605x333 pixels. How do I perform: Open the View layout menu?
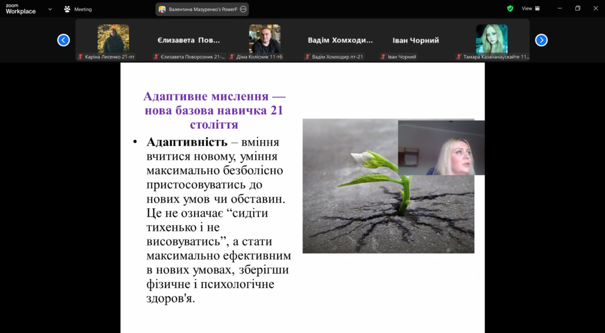pyautogui.click(x=530, y=9)
